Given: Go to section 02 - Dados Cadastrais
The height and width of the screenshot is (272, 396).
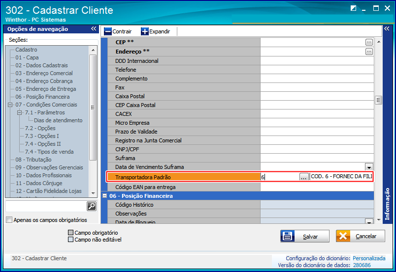Looking at the screenshot, I should click(42, 65).
